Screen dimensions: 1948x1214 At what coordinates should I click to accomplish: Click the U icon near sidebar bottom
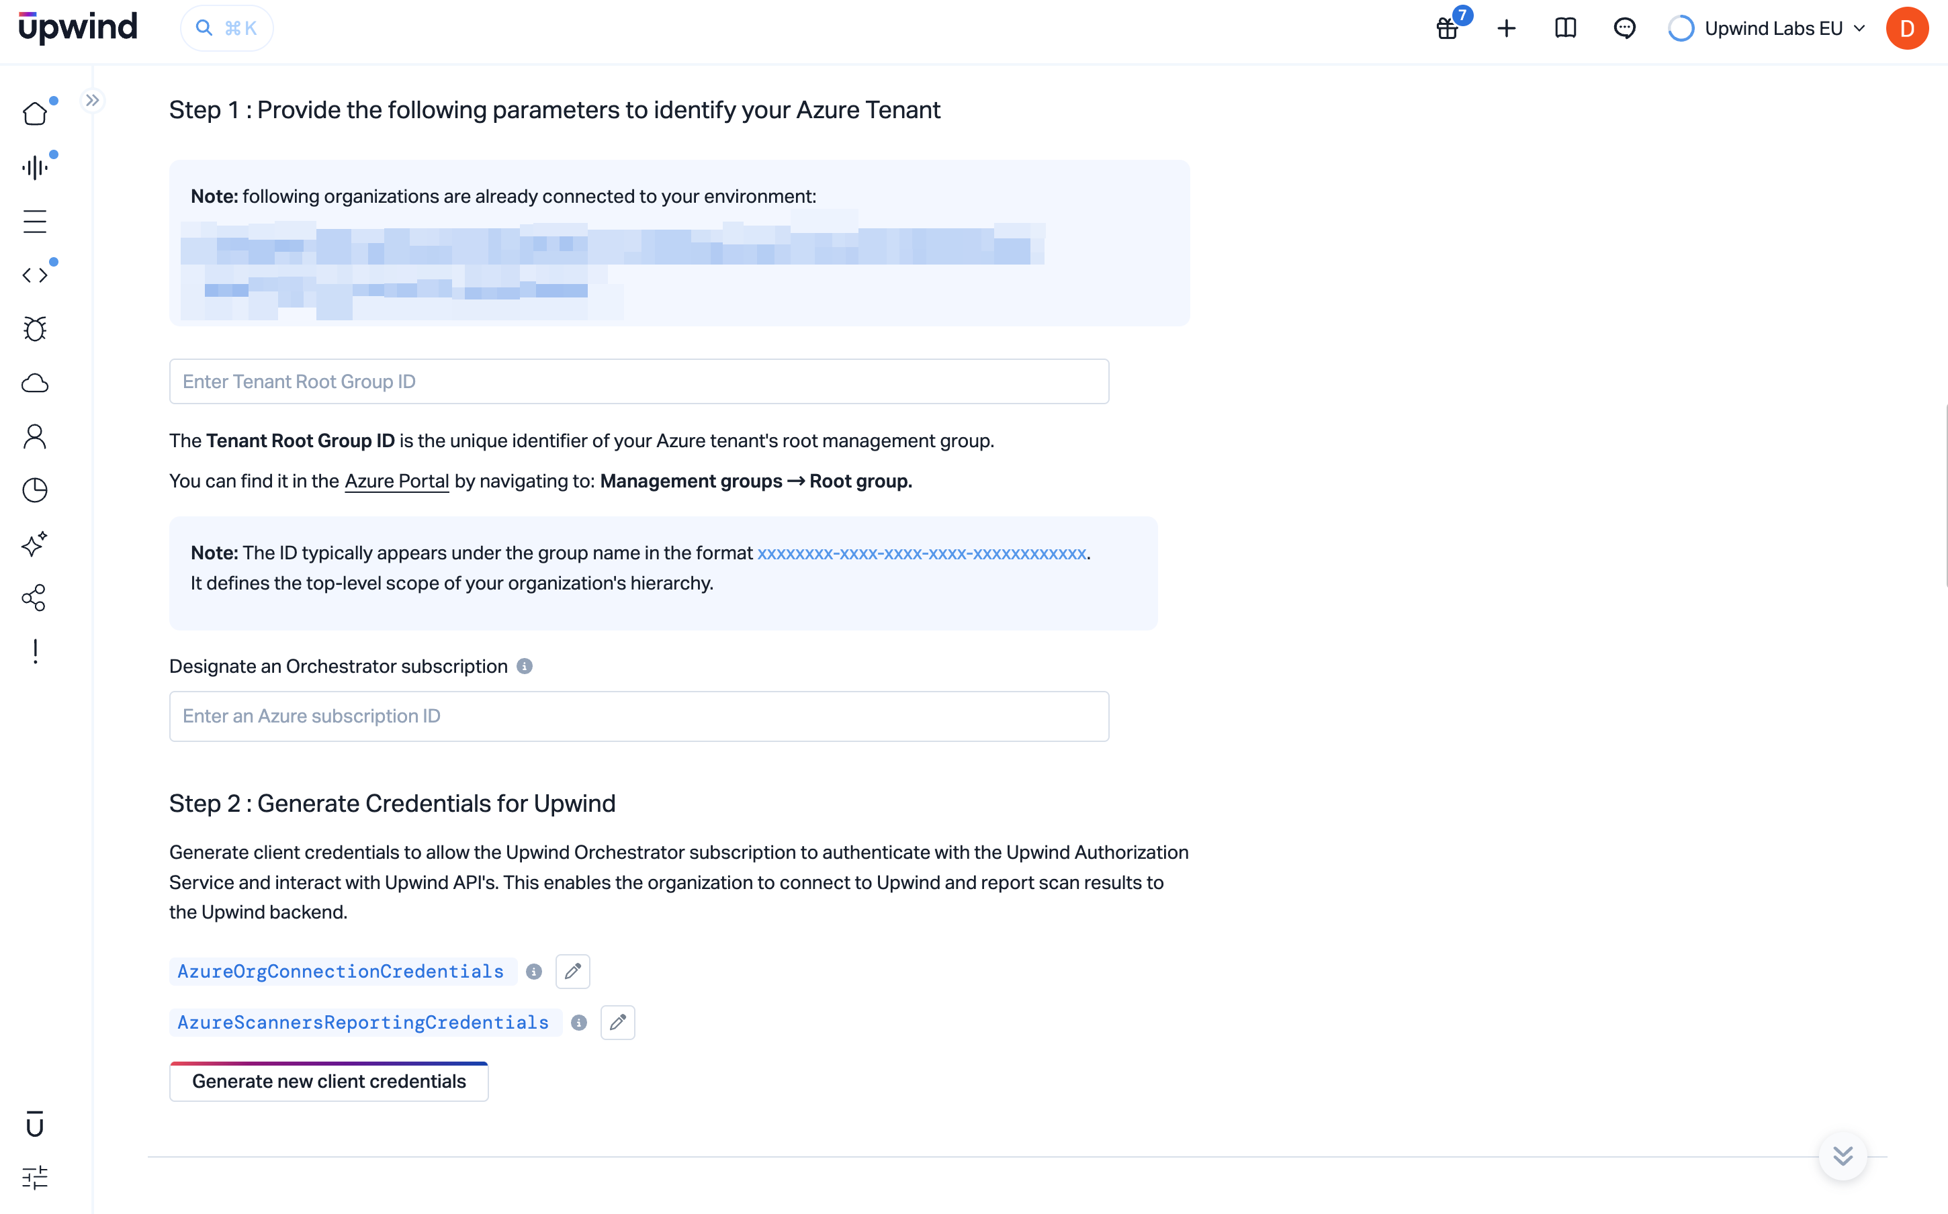point(34,1125)
